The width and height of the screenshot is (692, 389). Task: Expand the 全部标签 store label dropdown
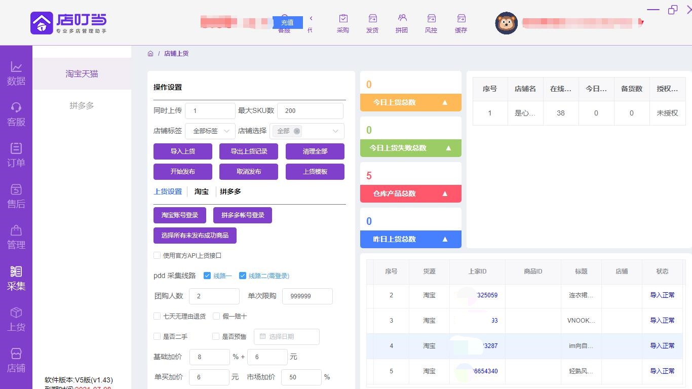[210, 131]
